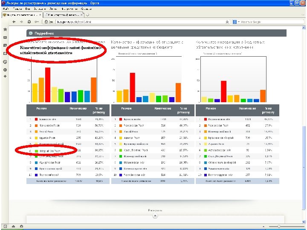Close the first browser tab
The image size is (307, 230).
coord(40,15)
